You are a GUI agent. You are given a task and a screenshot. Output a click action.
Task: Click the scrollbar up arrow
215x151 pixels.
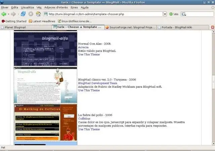tap(213, 32)
